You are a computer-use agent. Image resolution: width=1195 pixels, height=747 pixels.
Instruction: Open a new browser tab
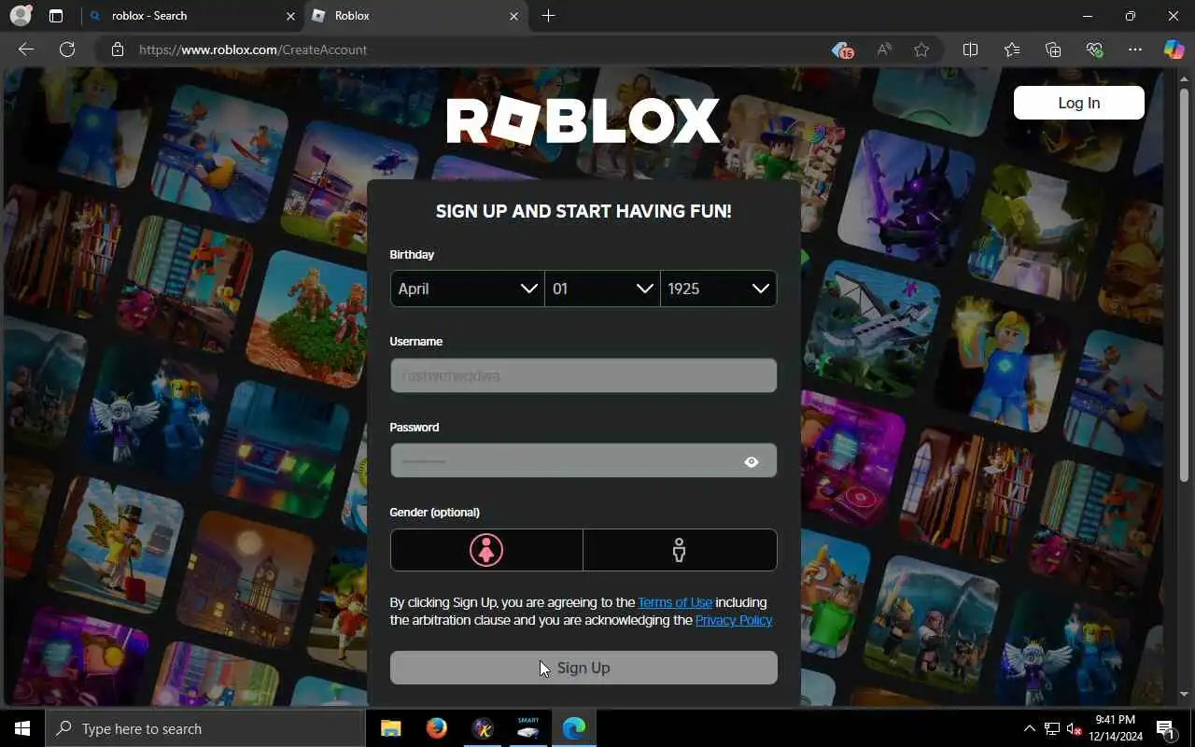coord(548,16)
